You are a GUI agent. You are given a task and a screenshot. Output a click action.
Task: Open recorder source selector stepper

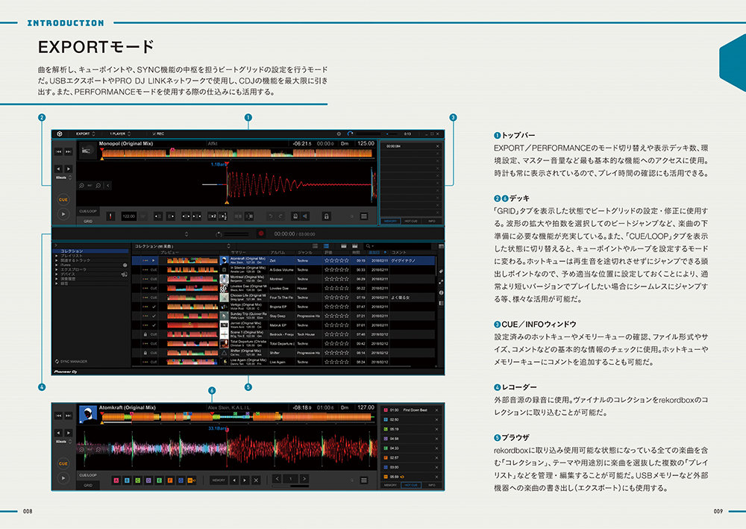tap(186, 234)
